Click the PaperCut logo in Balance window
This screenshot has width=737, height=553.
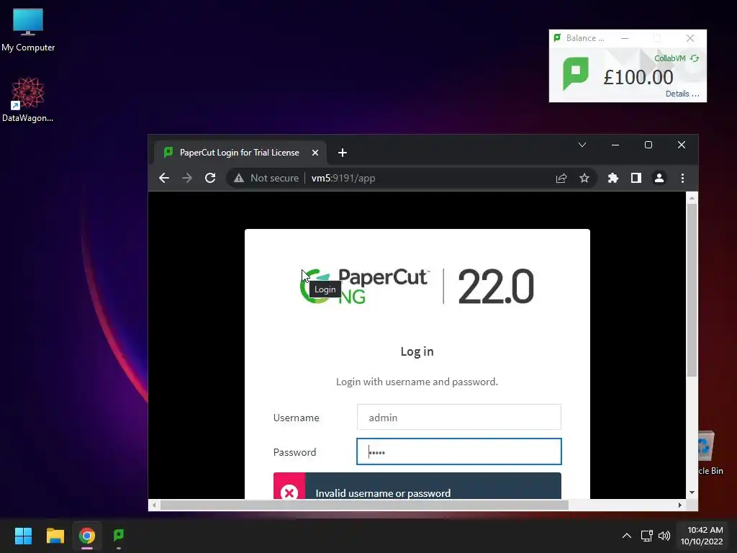click(575, 73)
